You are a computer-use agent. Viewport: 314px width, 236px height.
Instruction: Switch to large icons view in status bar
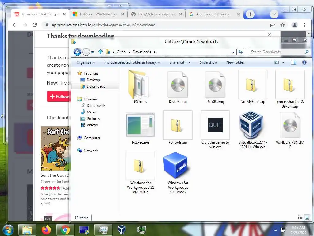click(307, 218)
